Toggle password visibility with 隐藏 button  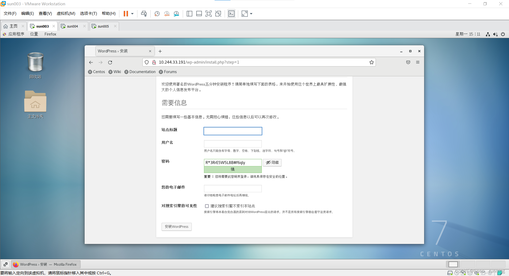click(272, 163)
